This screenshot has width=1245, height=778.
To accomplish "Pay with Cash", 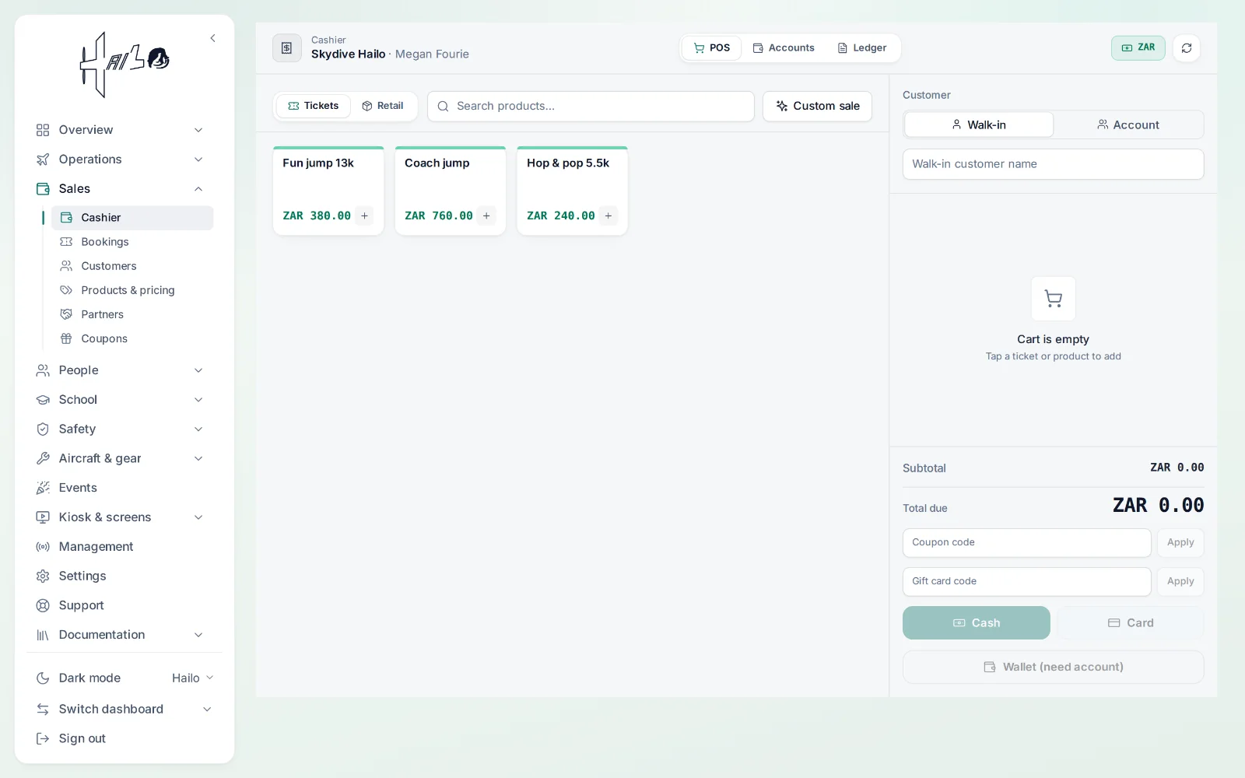I will [x=977, y=623].
